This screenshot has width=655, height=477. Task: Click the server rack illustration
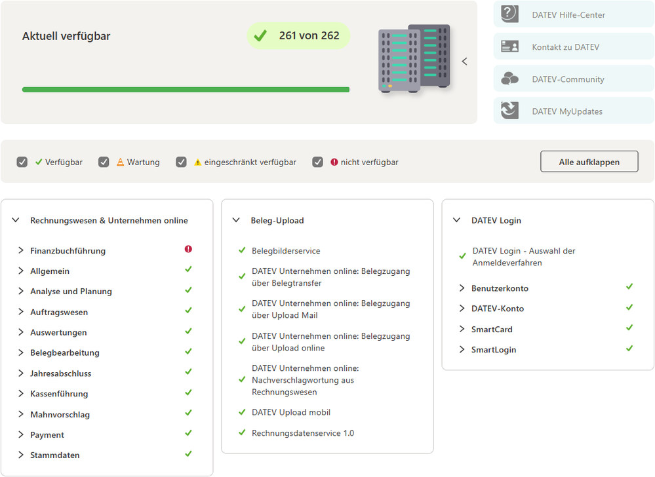click(x=414, y=58)
